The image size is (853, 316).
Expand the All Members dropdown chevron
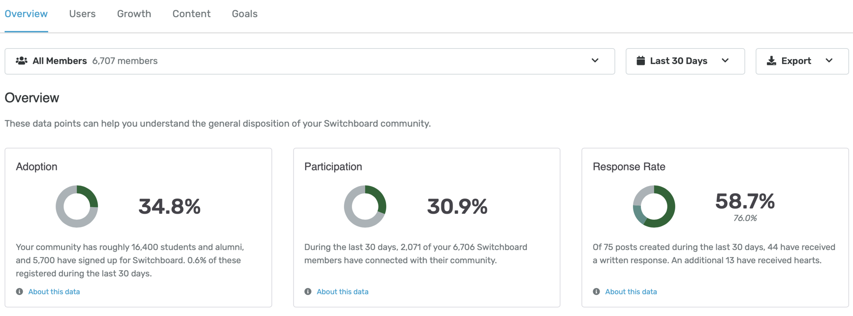[x=595, y=61]
